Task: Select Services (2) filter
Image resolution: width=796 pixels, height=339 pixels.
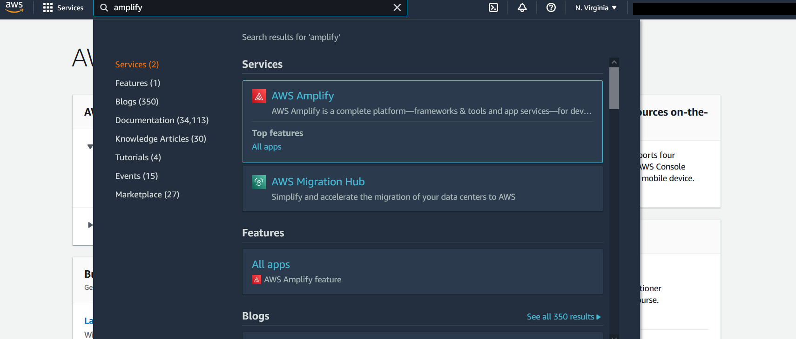Action: tap(137, 65)
